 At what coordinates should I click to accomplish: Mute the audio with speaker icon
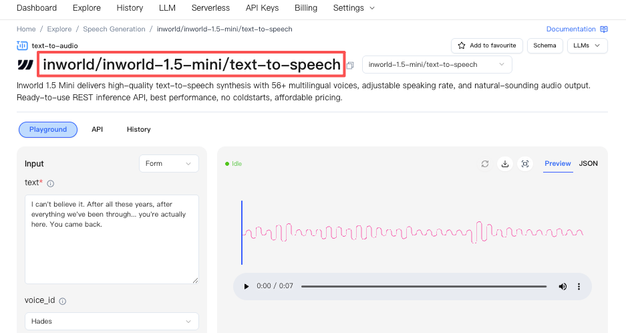coord(563,286)
